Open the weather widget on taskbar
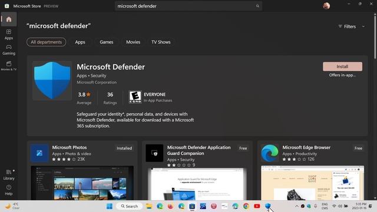This screenshot has width=377, height=212. pyautogui.click(x=12, y=206)
